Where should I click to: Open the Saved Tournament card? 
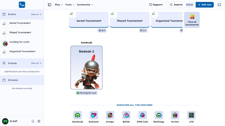pos(89,20)
